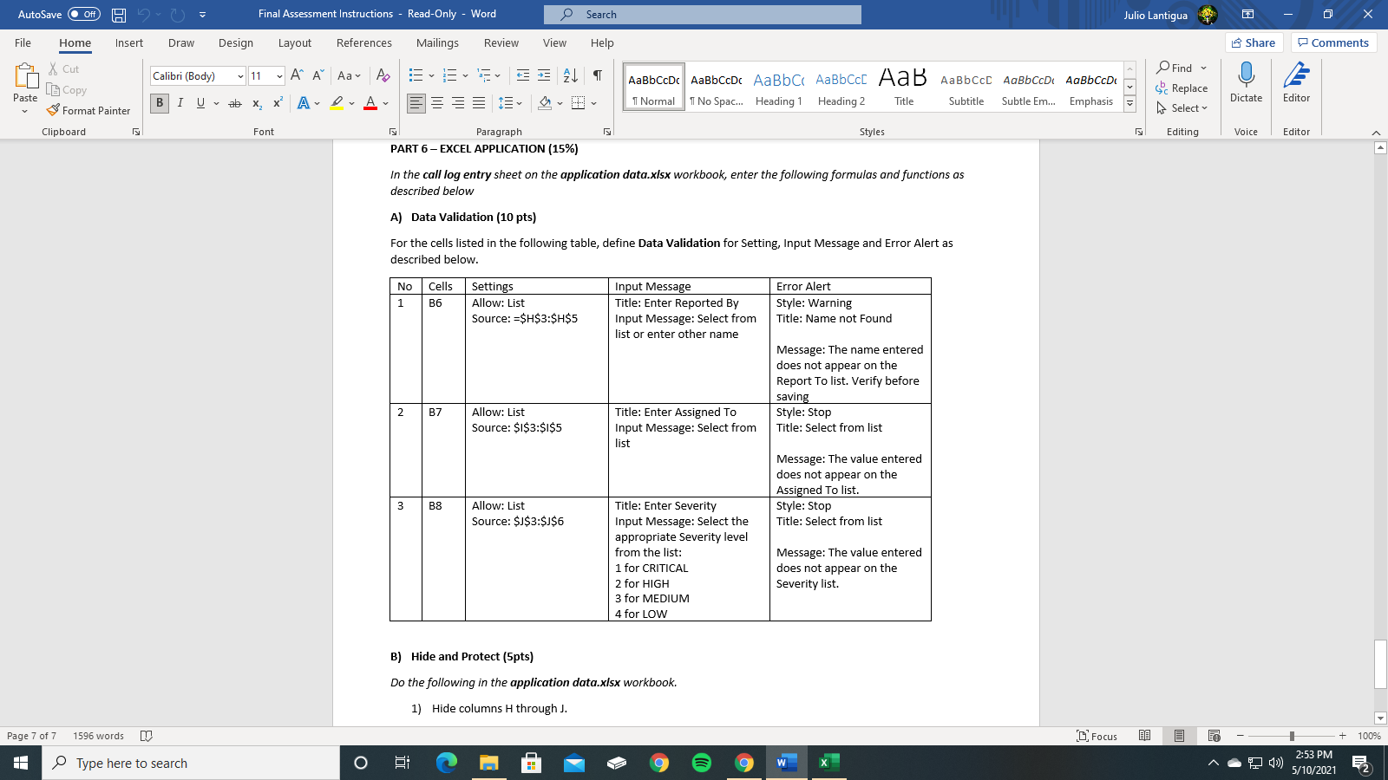Apply strikethrough formatting icon

point(234,103)
